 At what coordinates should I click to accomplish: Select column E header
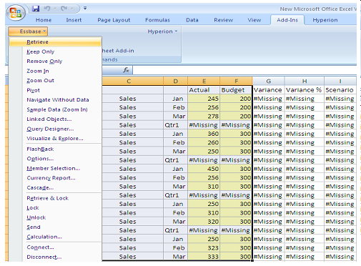pos(204,82)
